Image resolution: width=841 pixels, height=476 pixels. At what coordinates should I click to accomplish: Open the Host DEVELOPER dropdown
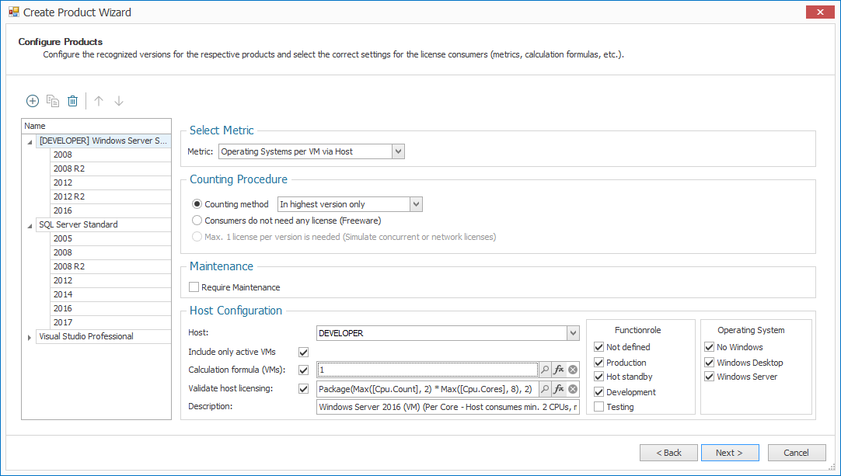tap(573, 333)
